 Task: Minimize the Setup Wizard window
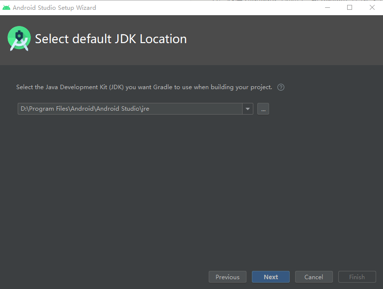point(328,7)
